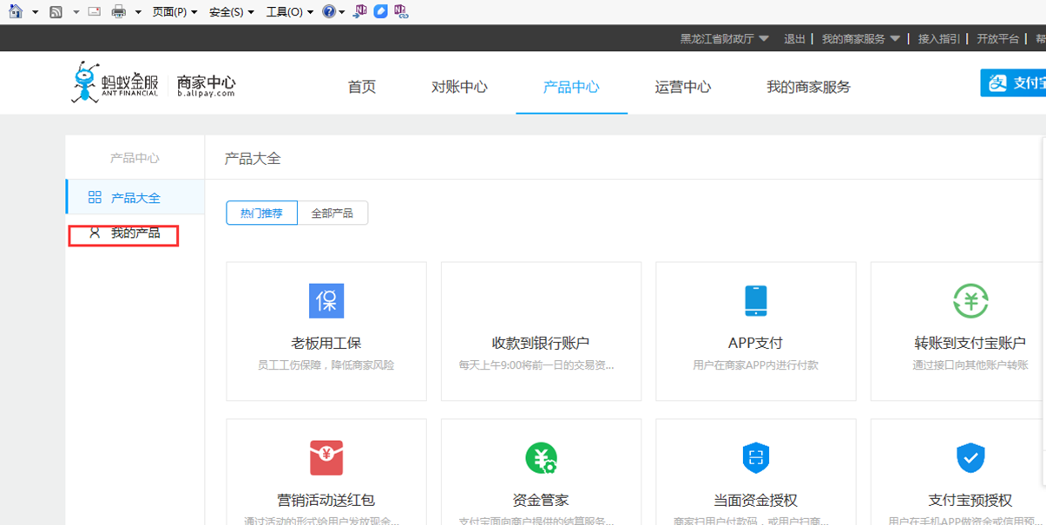Image resolution: width=1046 pixels, height=525 pixels.
Task: Click the 产品大全 page heading
Action: pyautogui.click(x=253, y=158)
